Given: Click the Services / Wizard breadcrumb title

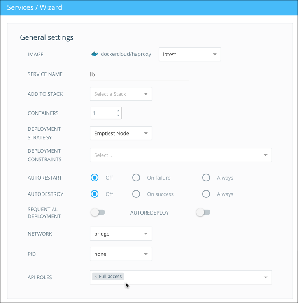Looking at the screenshot, I should [35, 7].
